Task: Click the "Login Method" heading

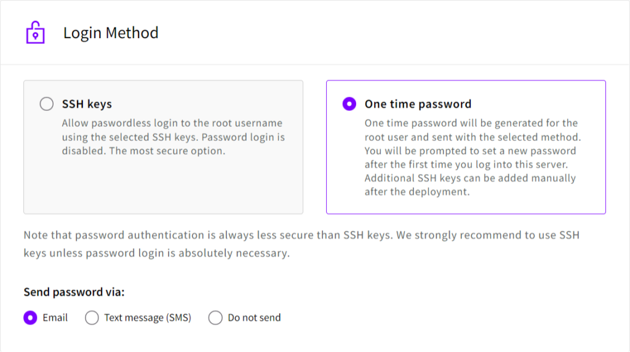Action: 111,33
